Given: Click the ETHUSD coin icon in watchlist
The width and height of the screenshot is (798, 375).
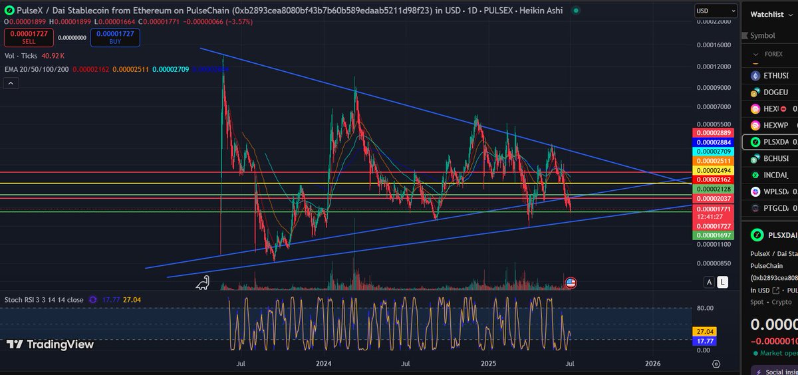Looking at the screenshot, I should pyautogui.click(x=755, y=76).
